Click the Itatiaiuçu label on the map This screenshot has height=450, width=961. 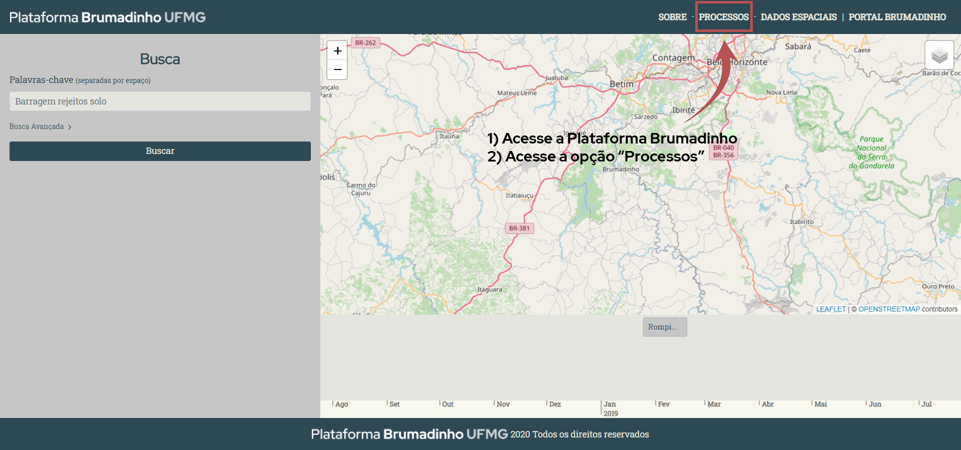(x=520, y=195)
